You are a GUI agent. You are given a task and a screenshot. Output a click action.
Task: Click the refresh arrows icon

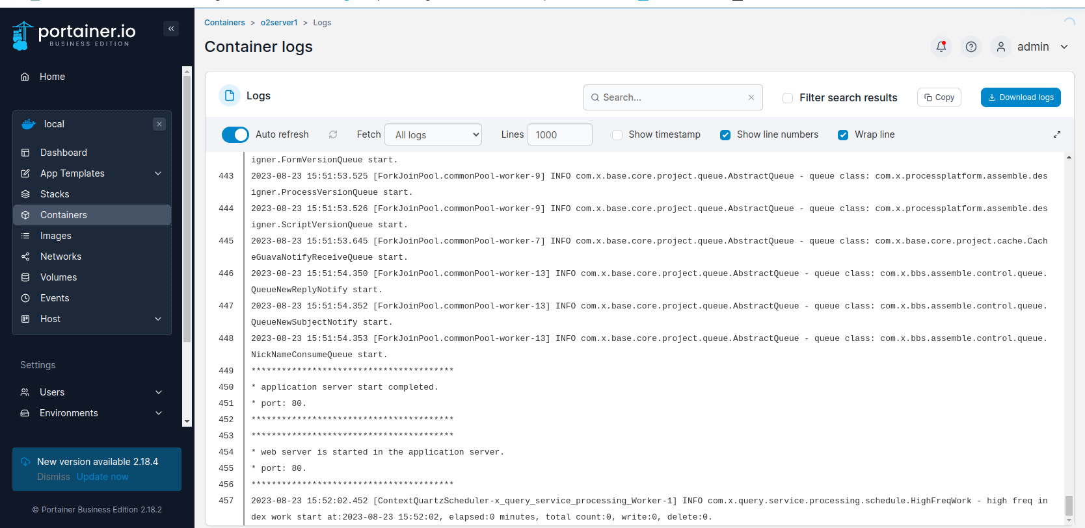[x=333, y=134]
